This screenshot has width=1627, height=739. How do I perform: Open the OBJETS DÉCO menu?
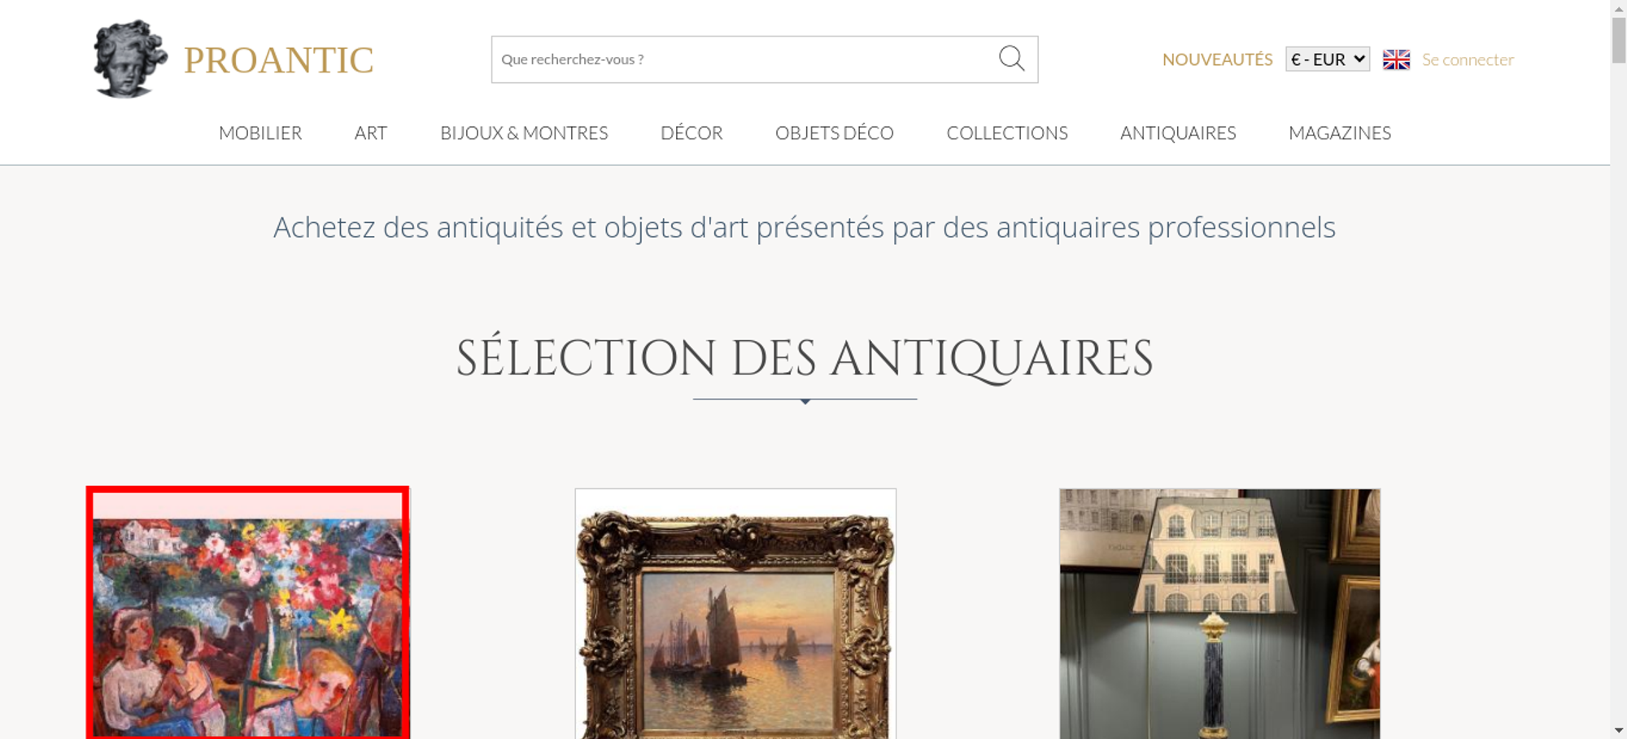pos(834,133)
